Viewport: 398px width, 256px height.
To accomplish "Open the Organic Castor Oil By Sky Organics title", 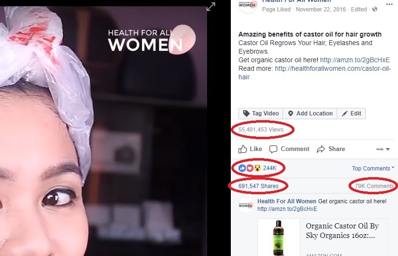I will 342,231.
